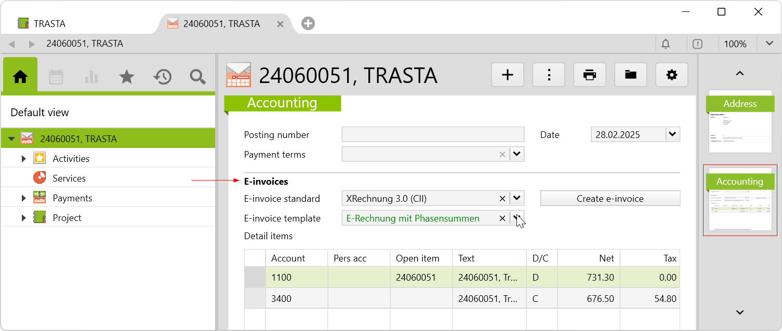
Task: Open the folder icon button
Action: [631, 75]
